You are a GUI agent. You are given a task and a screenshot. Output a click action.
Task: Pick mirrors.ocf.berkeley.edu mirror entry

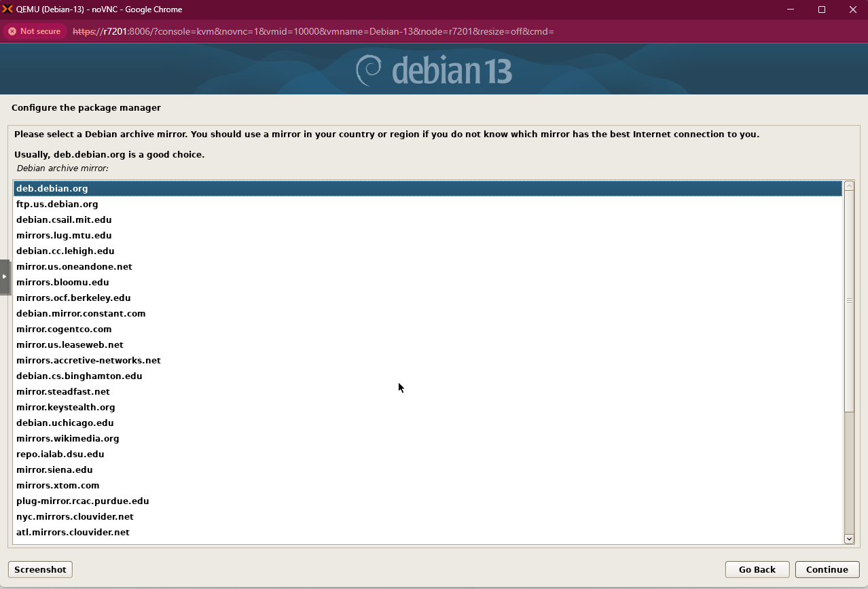(73, 298)
